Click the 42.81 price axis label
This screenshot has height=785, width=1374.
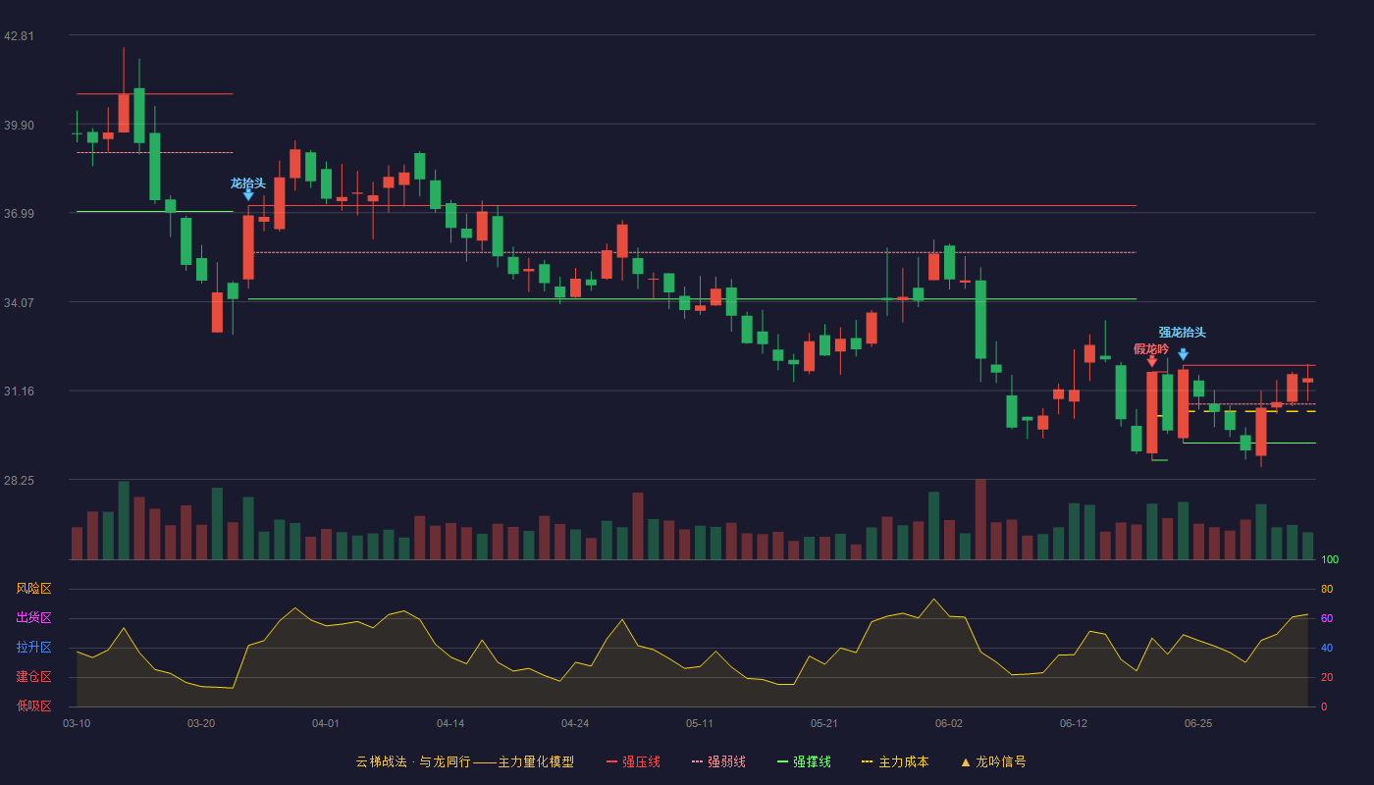tap(19, 36)
